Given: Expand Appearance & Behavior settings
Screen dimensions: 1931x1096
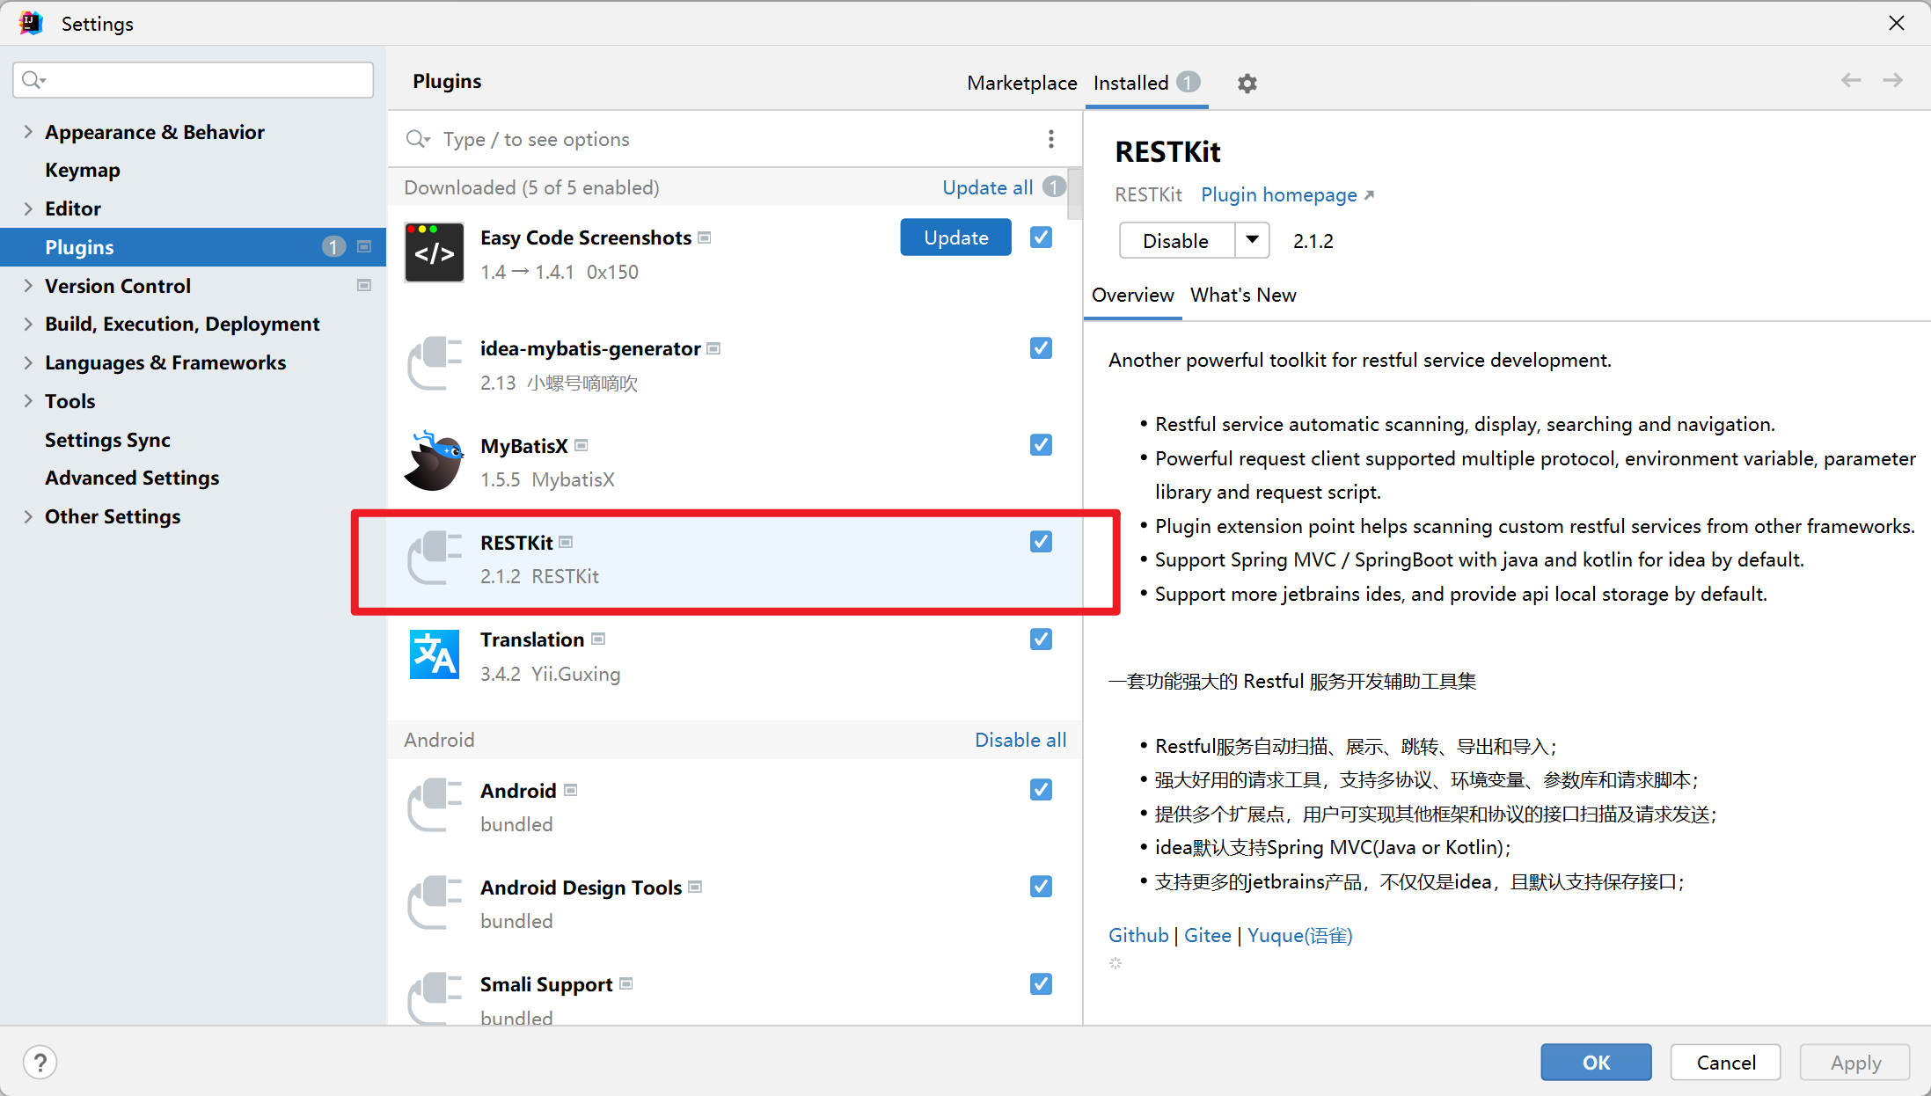Looking at the screenshot, I should pos(28,132).
